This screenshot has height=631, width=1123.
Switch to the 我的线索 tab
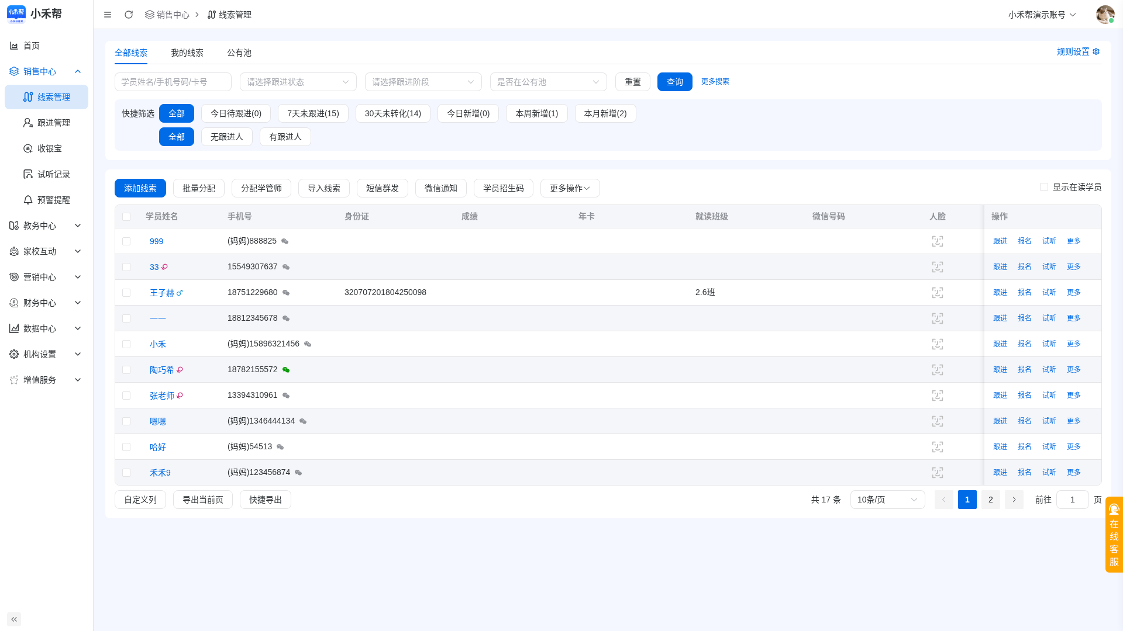tap(187, 53)
